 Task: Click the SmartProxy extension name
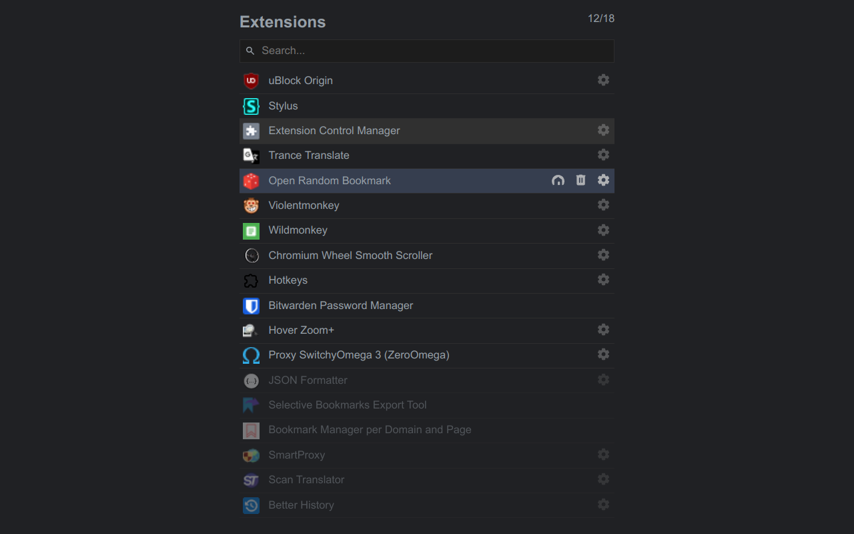[296, 455]
